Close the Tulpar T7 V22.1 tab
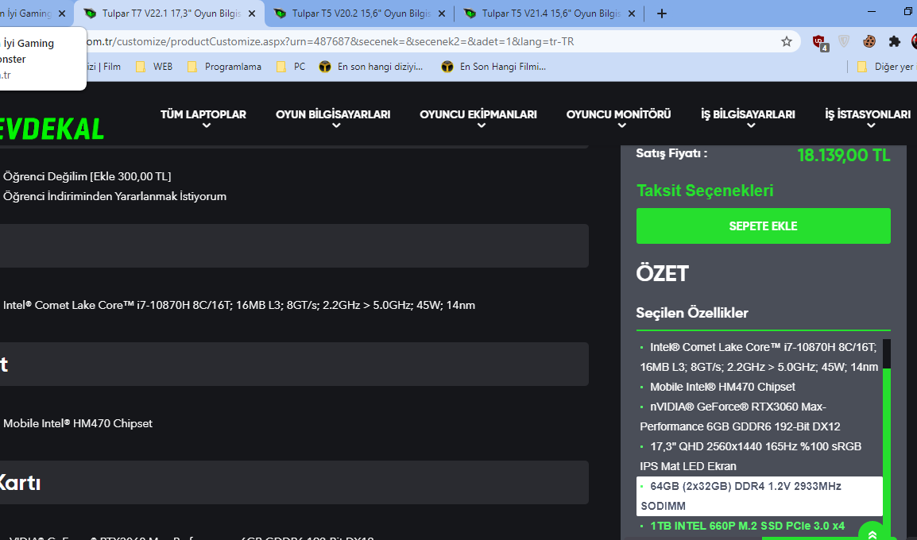Image resolution: width=917 pixels, height=540 pixels. click(x=252, y=13)
